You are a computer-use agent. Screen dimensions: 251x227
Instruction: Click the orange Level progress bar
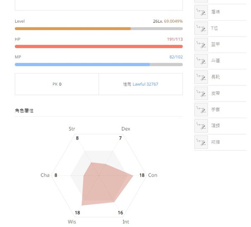pos(99,29)
